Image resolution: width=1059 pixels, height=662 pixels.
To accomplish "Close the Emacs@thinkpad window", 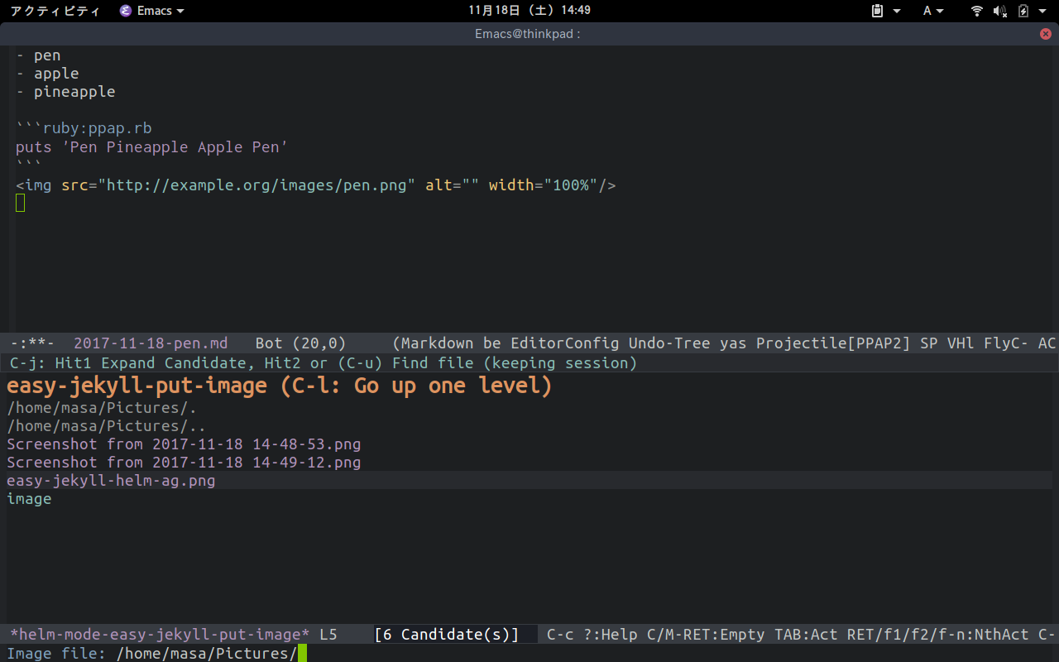I will point(1046,34).
